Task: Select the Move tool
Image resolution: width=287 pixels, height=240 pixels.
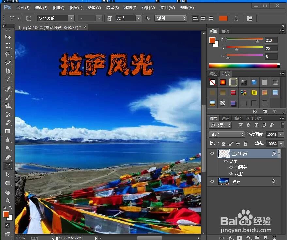Action: (x=8, y=37)
